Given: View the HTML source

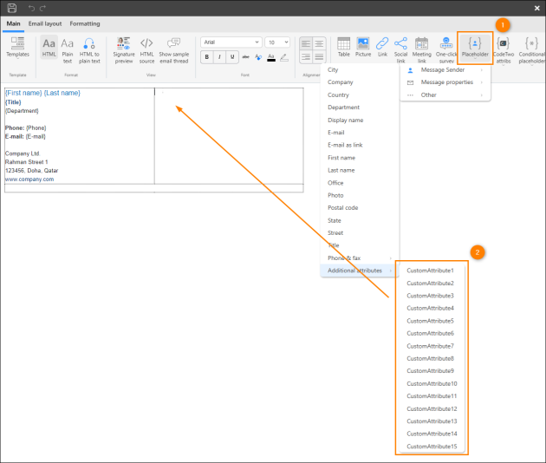Looking at the screenshot, I should click(x=146, y=50).
